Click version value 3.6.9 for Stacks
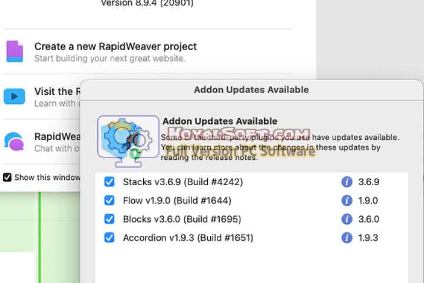 click(x=369, y=182)
